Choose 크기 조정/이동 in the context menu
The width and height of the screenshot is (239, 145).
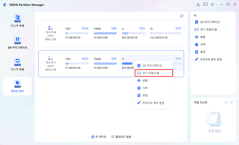click(154, 73)
